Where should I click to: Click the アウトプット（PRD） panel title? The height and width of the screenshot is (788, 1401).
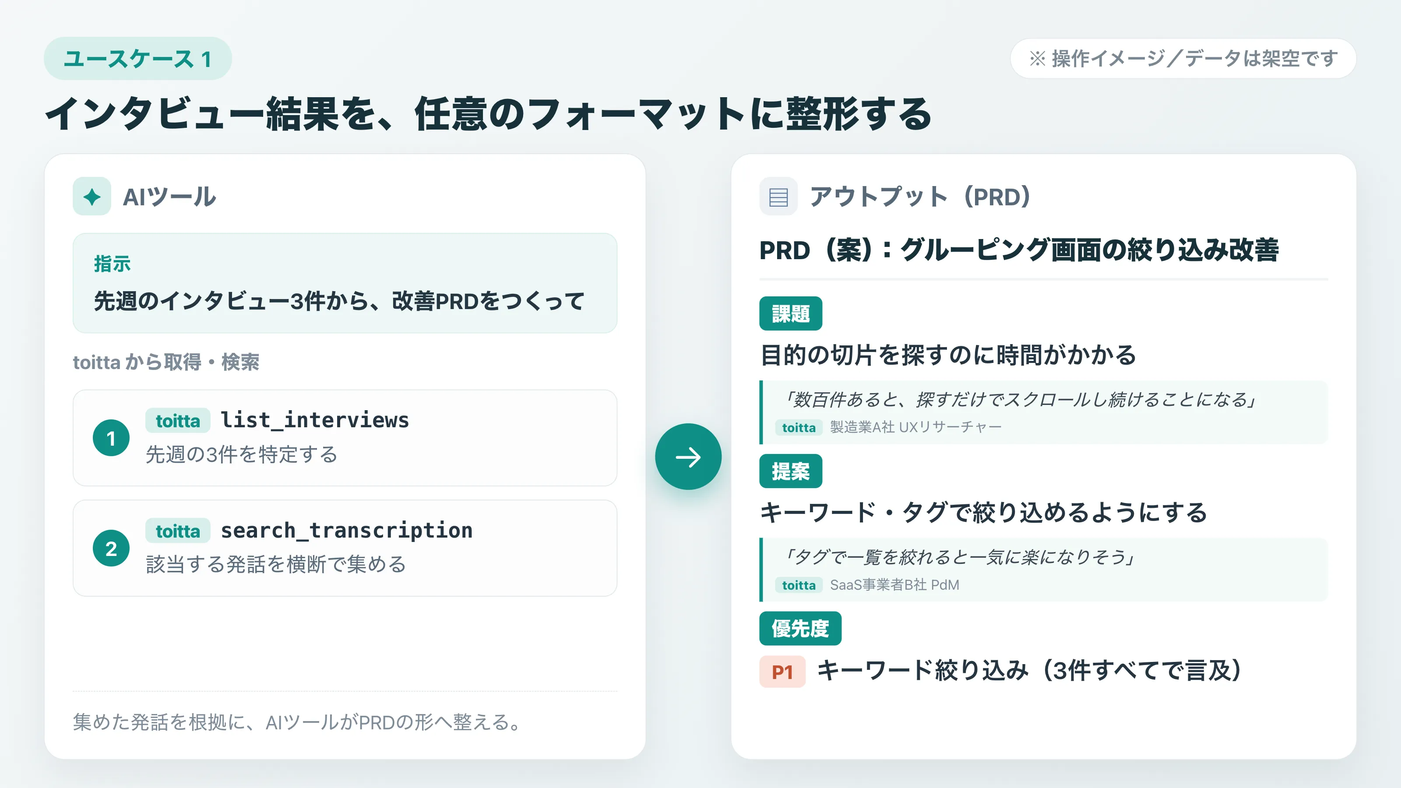click(920, 196)
